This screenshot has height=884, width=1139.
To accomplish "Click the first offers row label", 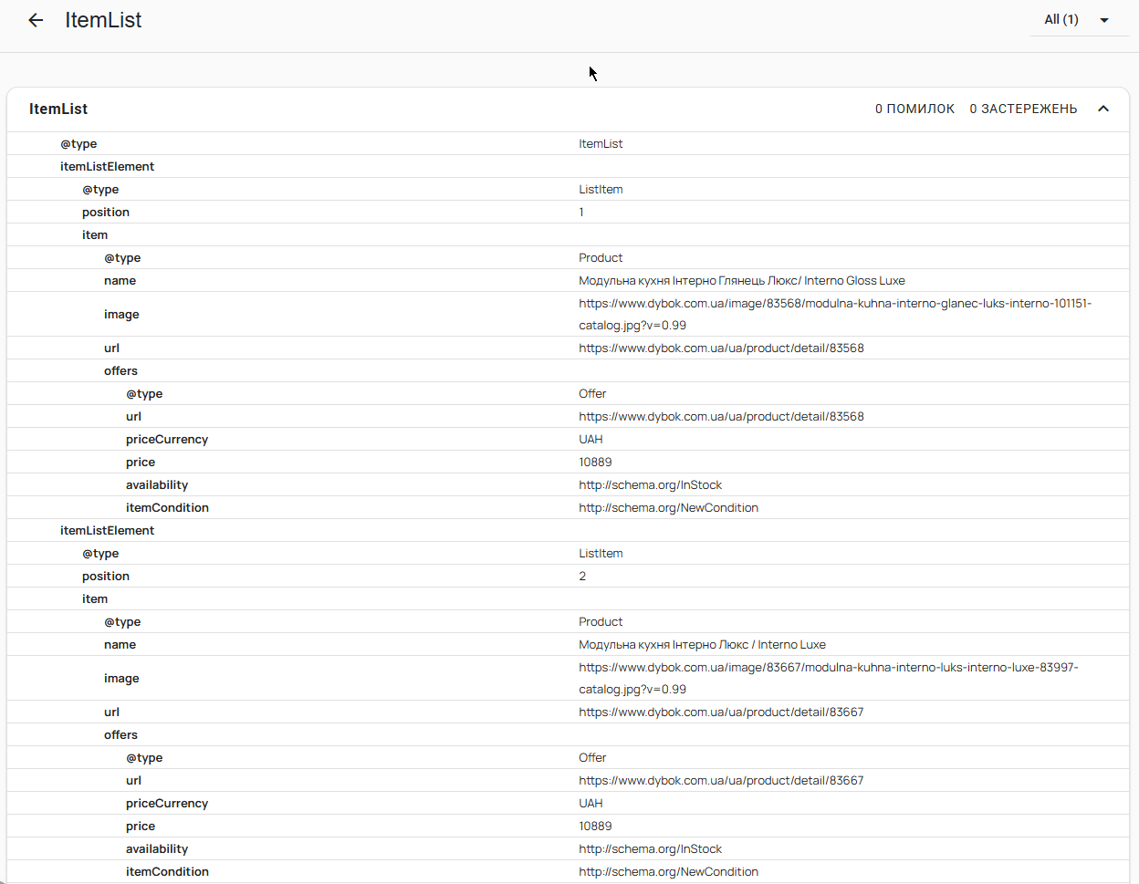I will coord(120,370).
